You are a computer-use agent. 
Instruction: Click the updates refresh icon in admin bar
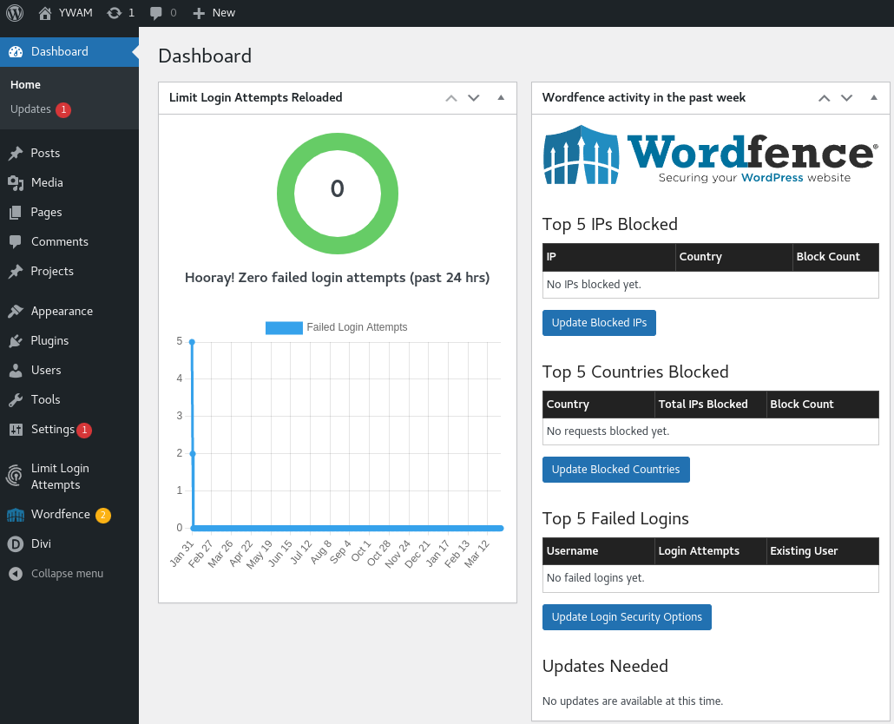coord(115,12)
